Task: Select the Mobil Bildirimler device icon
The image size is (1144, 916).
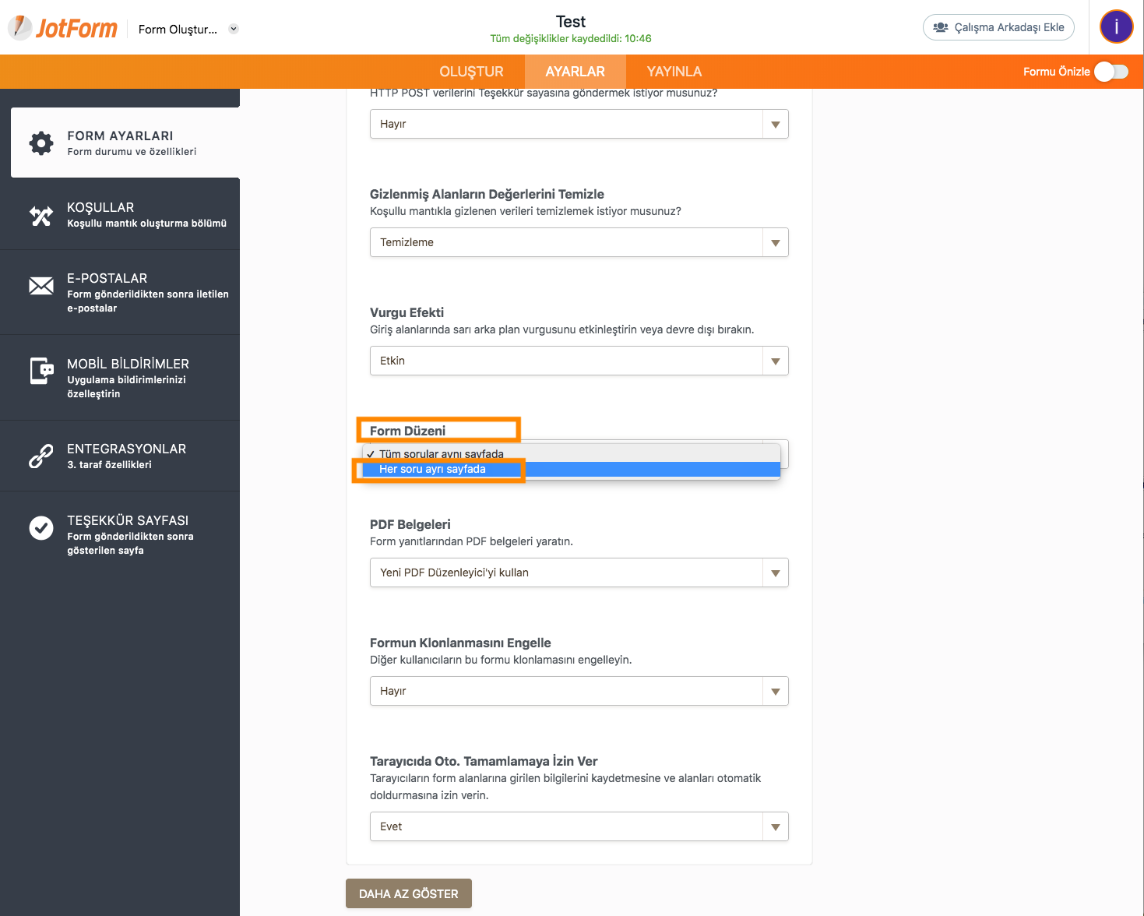Action: coord(41,371)
